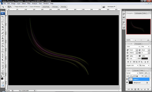Image resolution: width=152 pixels, height=92 pixels.
Task: Hide the Background layer
Action: click(x=127, y=83)
